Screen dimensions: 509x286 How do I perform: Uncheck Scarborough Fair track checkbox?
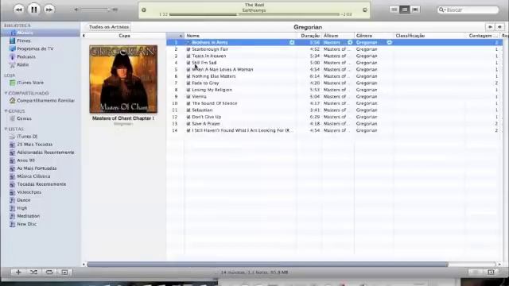pos(188,49)
